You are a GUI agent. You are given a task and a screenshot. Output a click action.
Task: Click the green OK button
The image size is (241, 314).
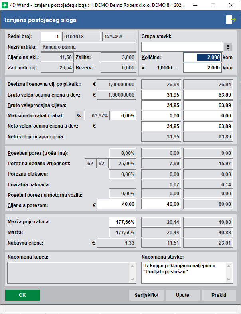pos(22,295)
